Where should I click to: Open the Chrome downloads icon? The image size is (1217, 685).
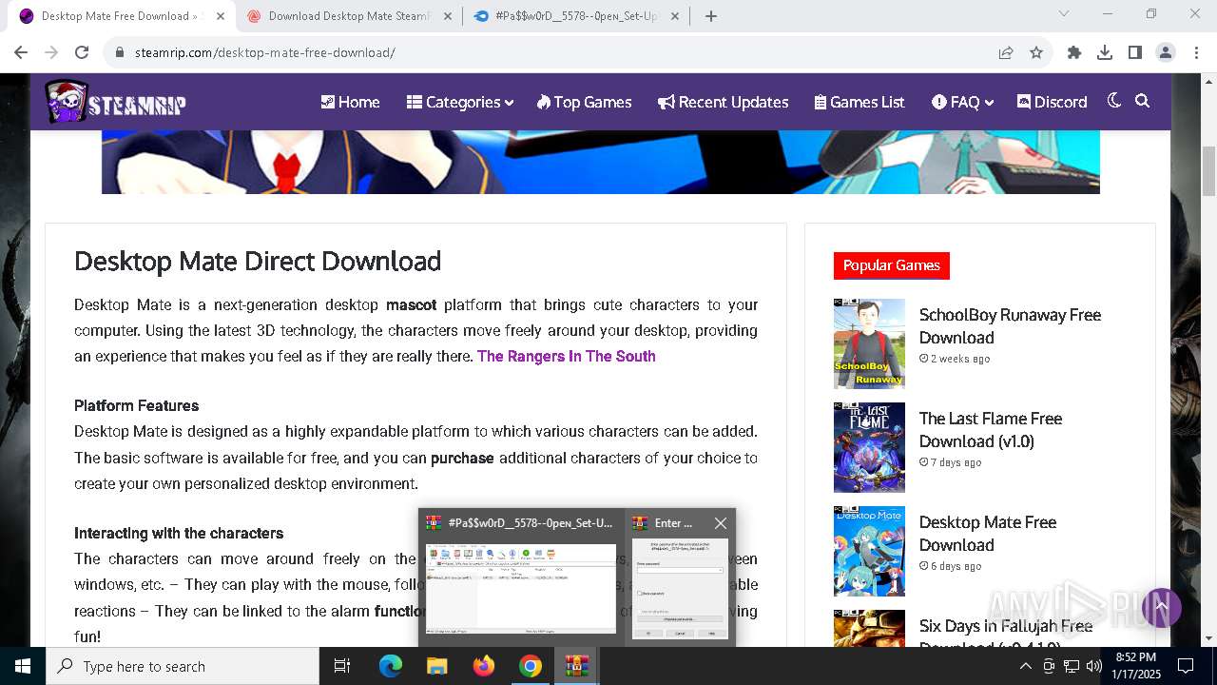[1105, 53]
